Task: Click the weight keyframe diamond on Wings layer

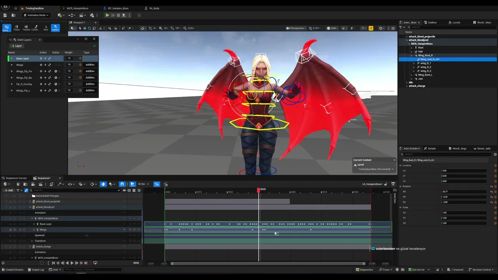Action: (x=80, y=65)
